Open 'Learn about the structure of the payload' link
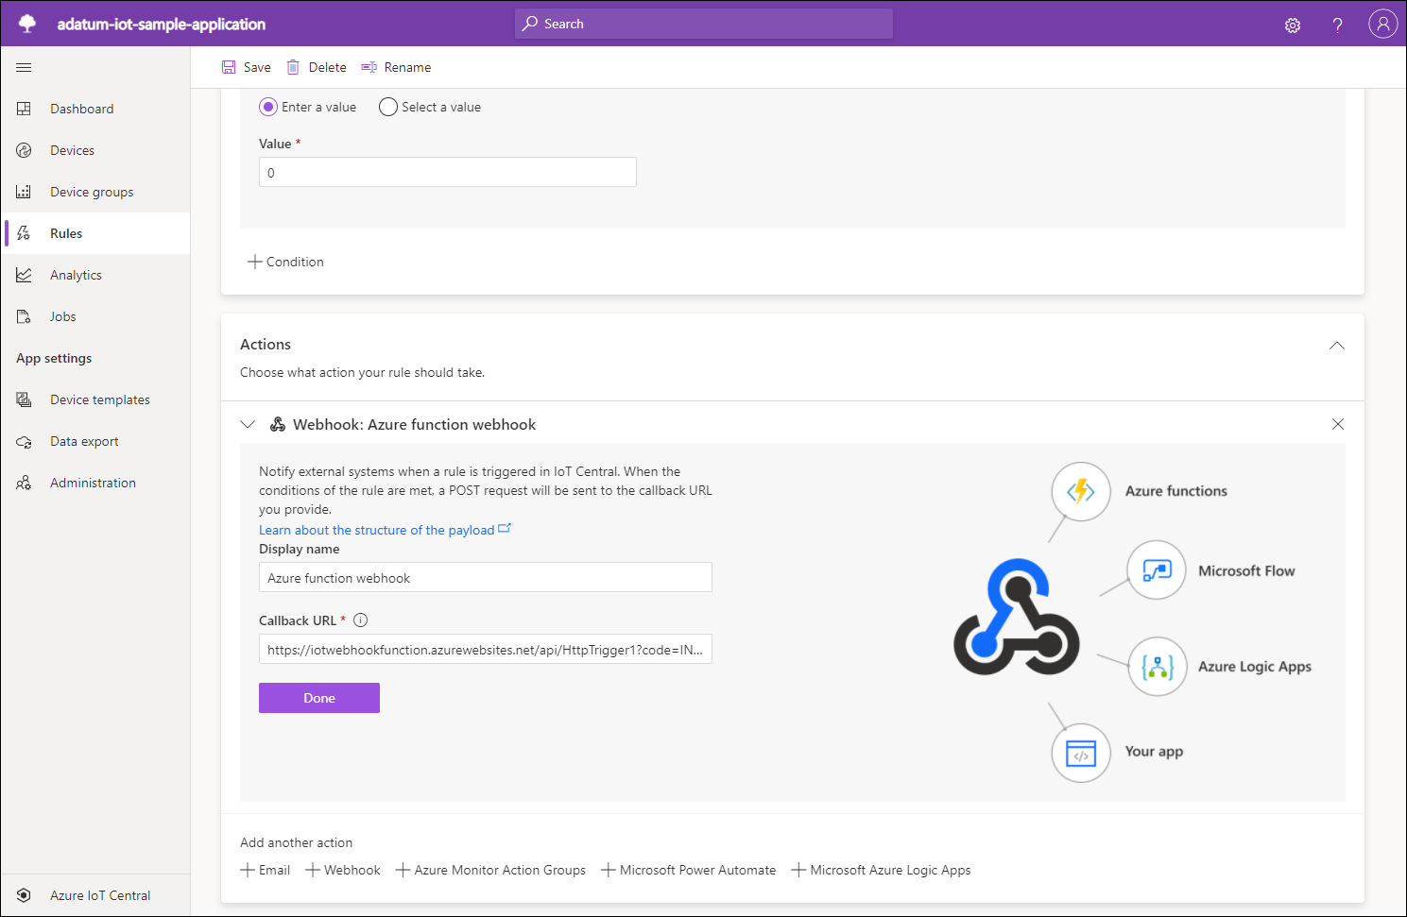This screenshot has width=1407, height=917. pos(385,530)
